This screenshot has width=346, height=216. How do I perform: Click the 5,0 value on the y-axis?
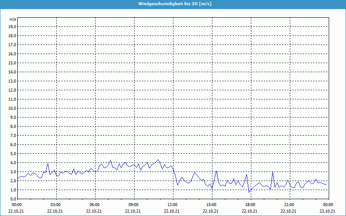[x=13, y=153]
